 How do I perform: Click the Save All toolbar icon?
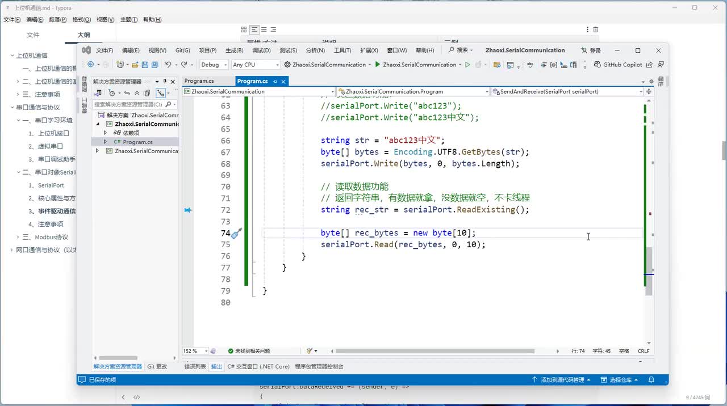tap(154, 65)
